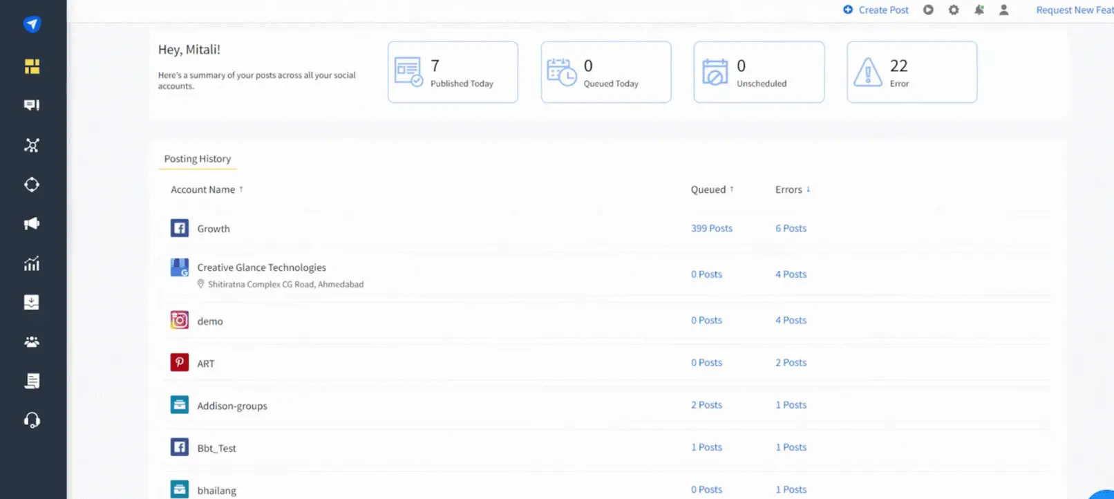Open the Request New Feature link
The height and width of the screenshot is (499, 1114).
click(1074, 10)
